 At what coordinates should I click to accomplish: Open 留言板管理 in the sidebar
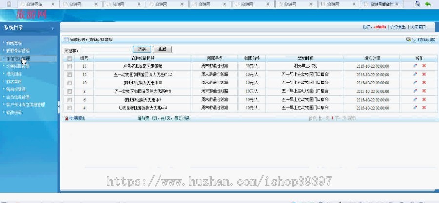coord(16,89)
